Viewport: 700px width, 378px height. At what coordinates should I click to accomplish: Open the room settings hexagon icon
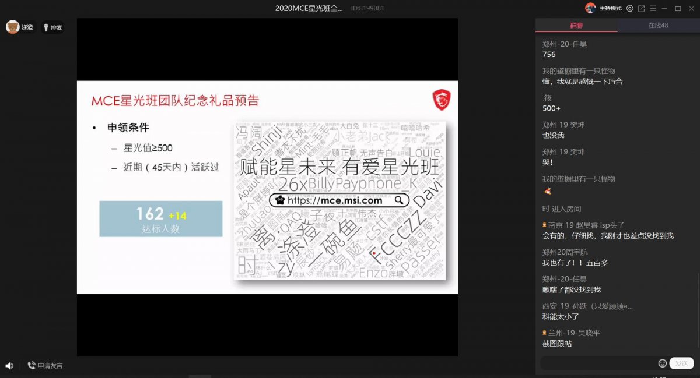[x=629, y=8]
